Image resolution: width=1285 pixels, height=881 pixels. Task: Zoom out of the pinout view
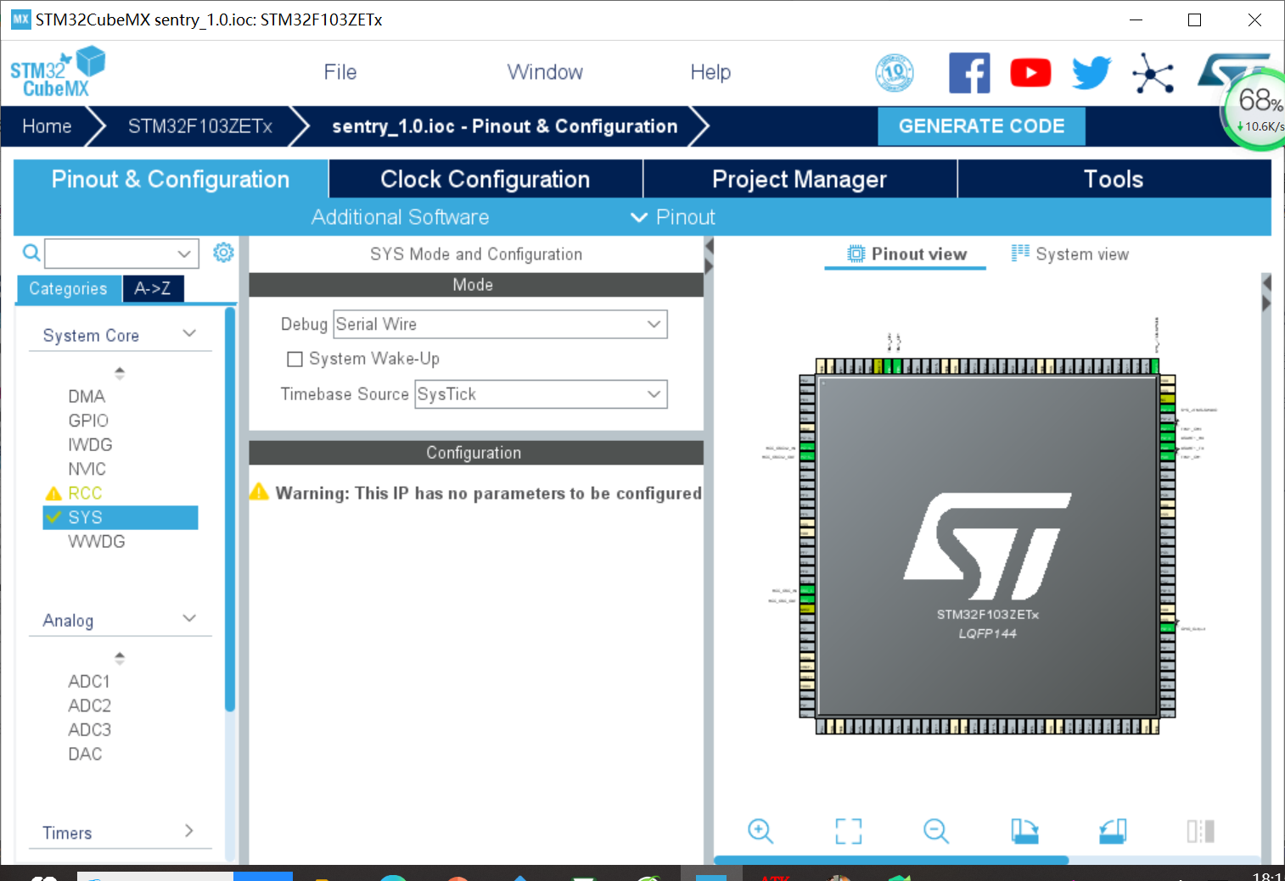coord(936,832)
